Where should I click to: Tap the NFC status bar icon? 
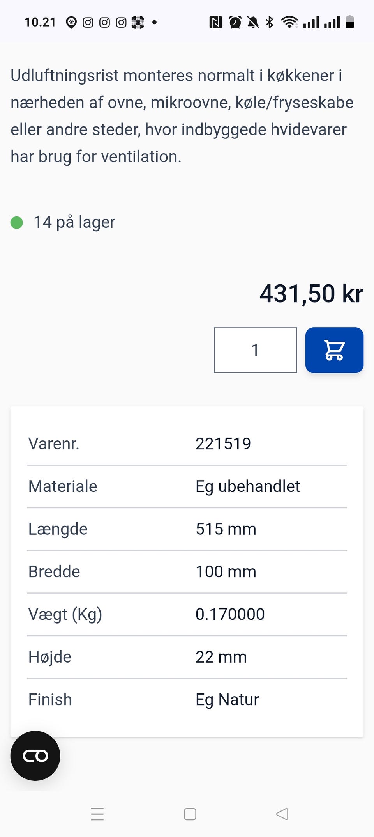215,22
